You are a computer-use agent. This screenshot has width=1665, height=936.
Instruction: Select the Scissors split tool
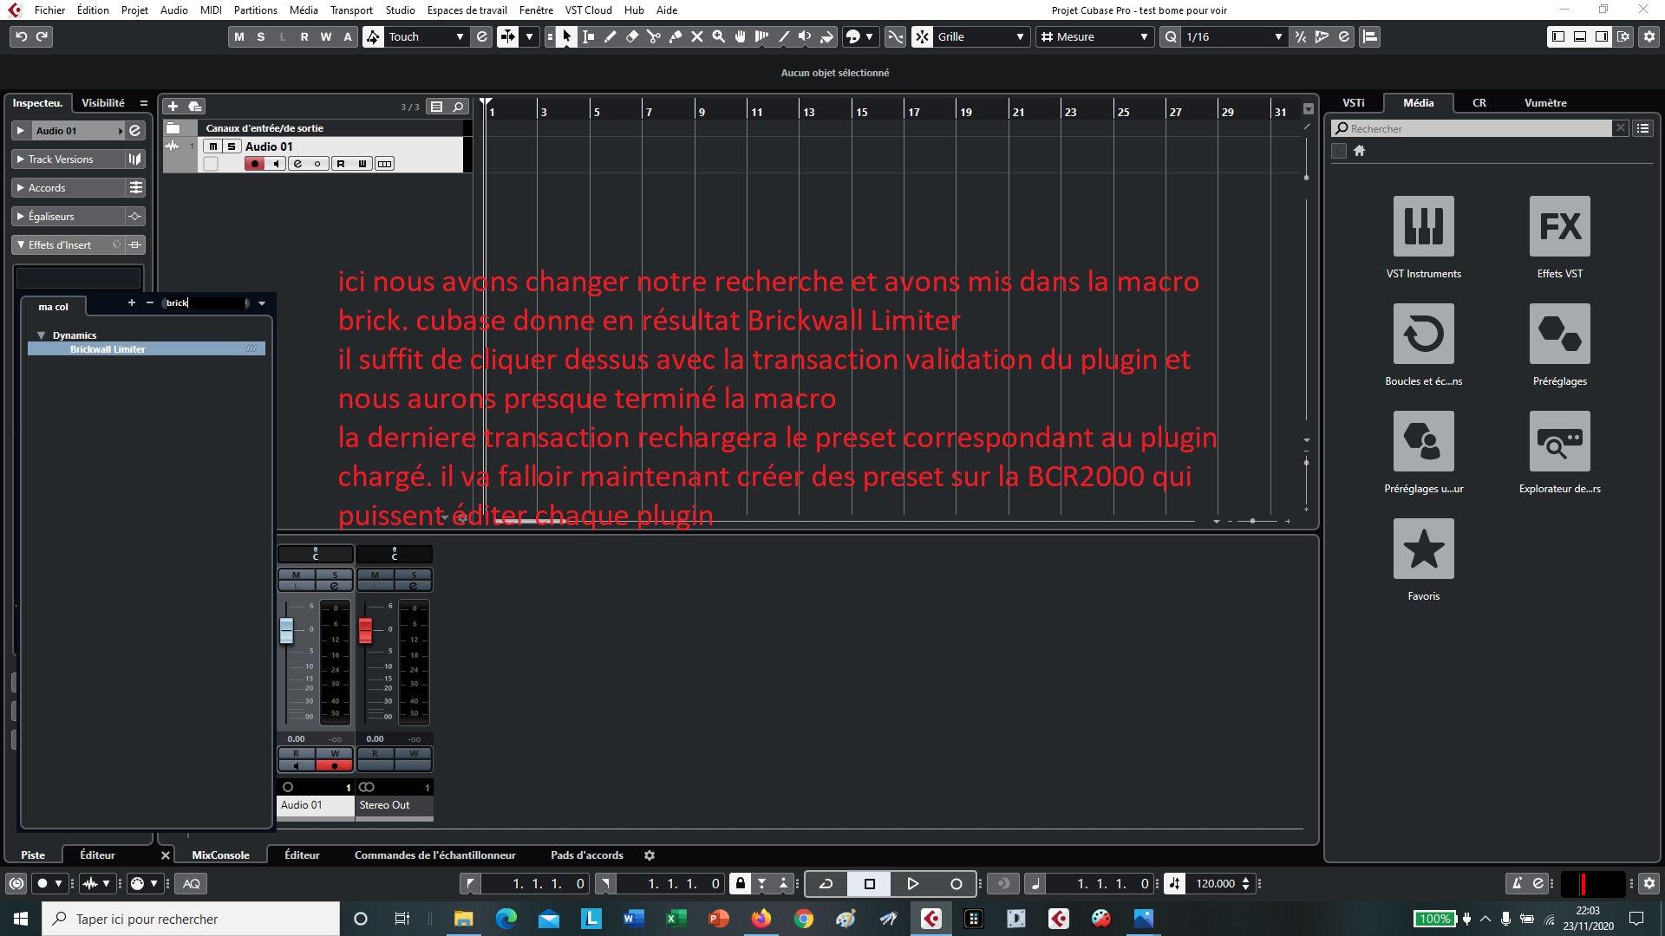point(654,36)
